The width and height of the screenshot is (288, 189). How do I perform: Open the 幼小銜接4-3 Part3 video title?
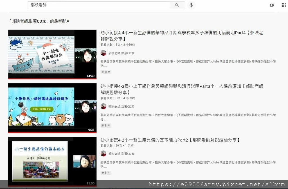[x=182, y=89]
